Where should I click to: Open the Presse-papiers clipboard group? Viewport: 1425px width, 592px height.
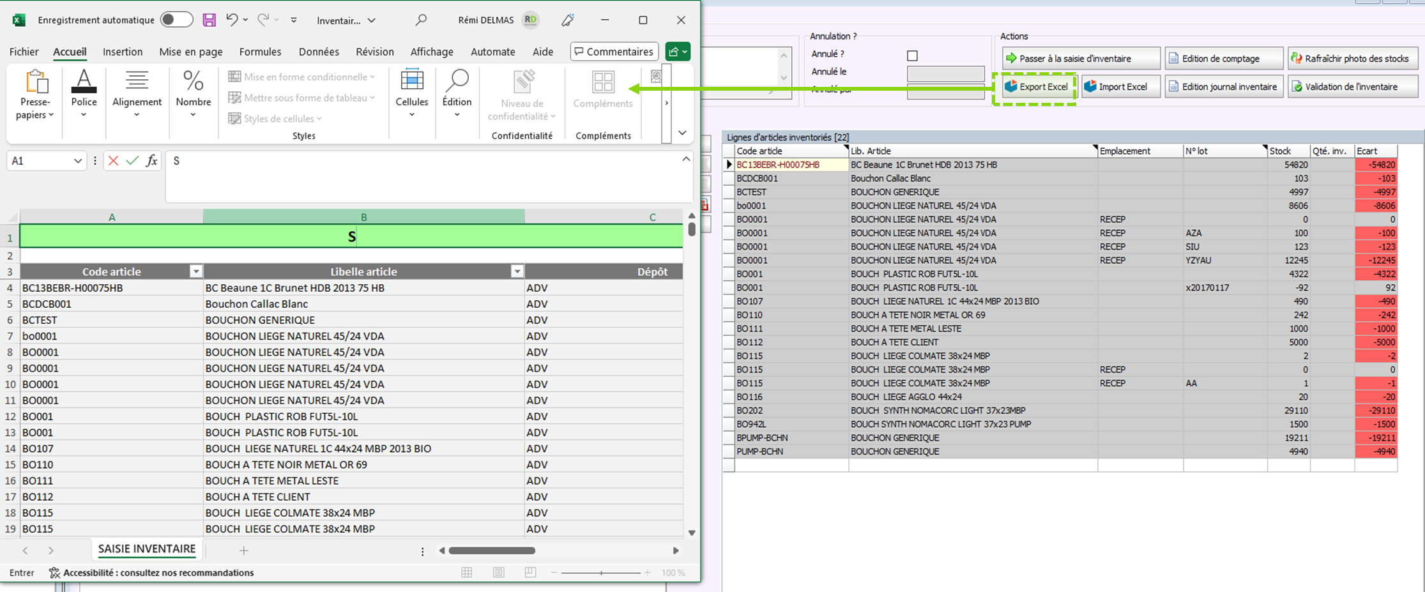pyautogui.click(x=35, y=96)
